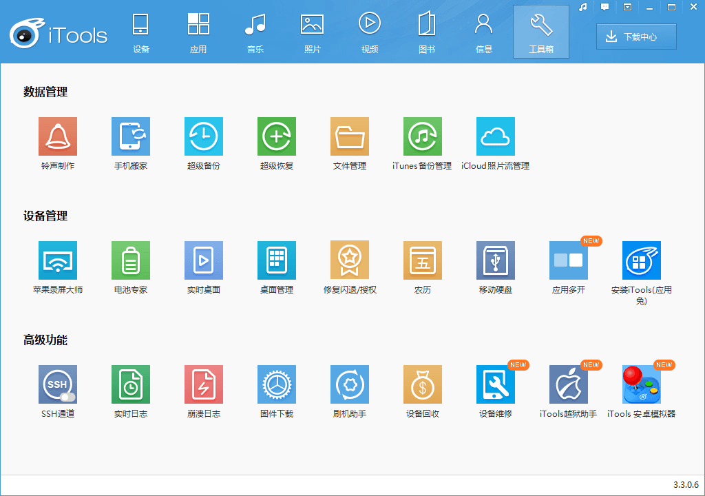Open the 崩溃日志 crash log tool
This screenshot has width=705, height=496.
tap(204, 384)
